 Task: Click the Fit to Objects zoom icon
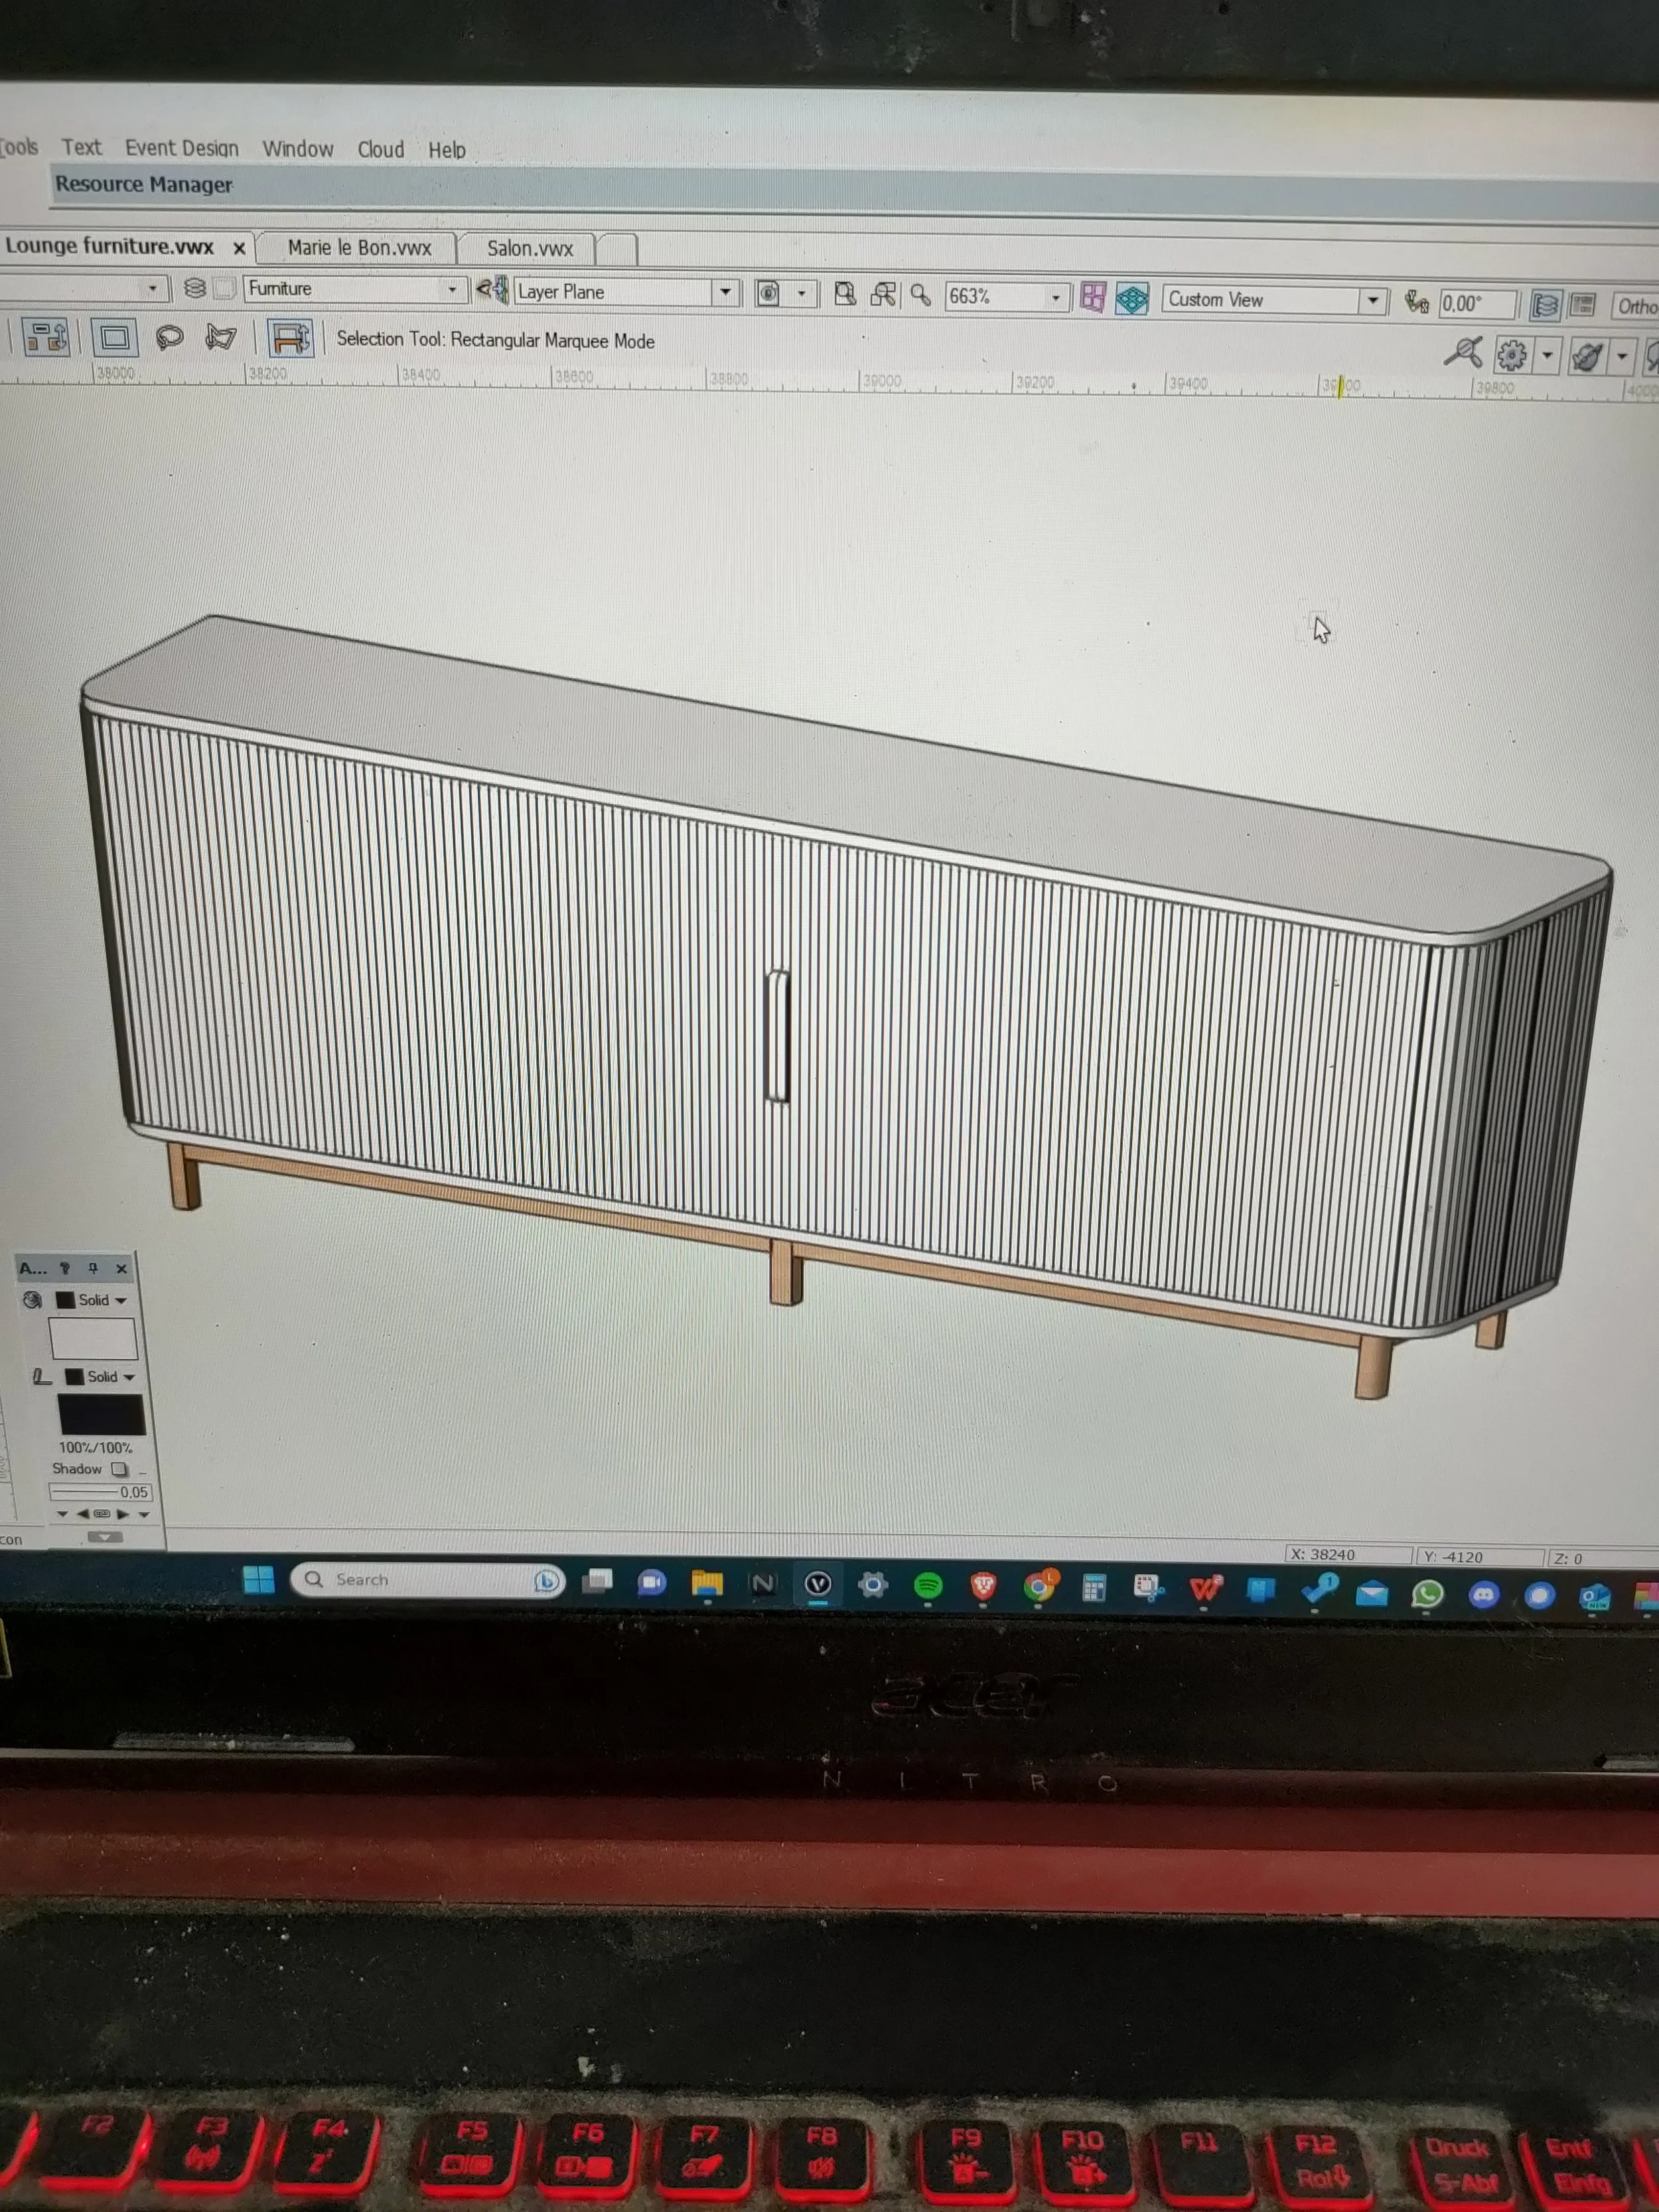click(882, 294)
